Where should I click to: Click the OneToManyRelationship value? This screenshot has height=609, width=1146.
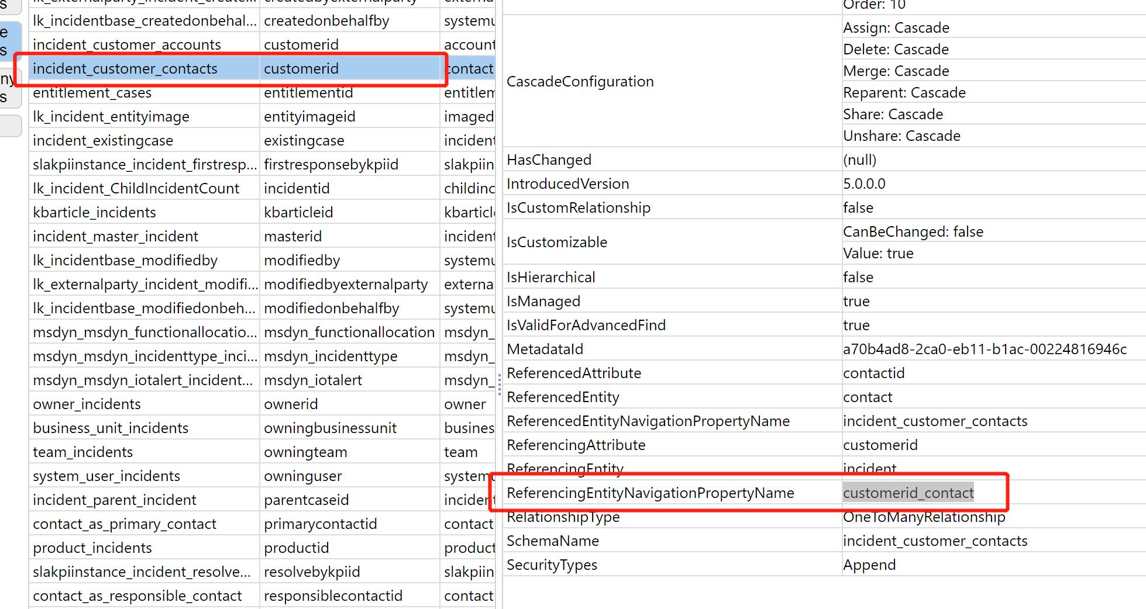924,517
